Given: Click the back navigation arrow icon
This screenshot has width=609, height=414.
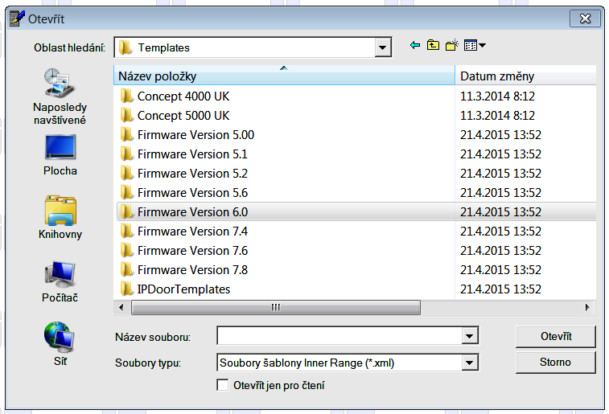Looking at the screenshot, I should [415, 46].
